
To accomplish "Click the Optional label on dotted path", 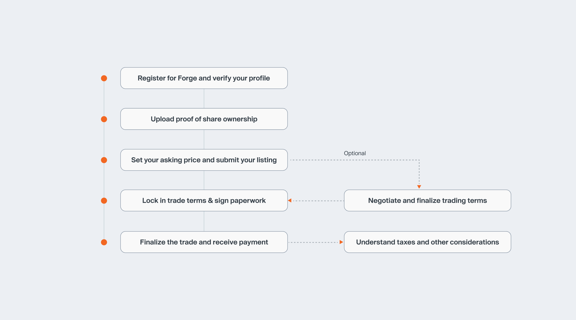I will [355, 153].
